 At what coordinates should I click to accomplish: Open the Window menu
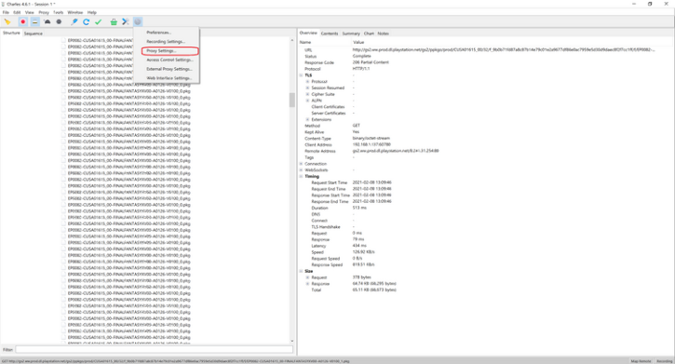coord(75,12)
